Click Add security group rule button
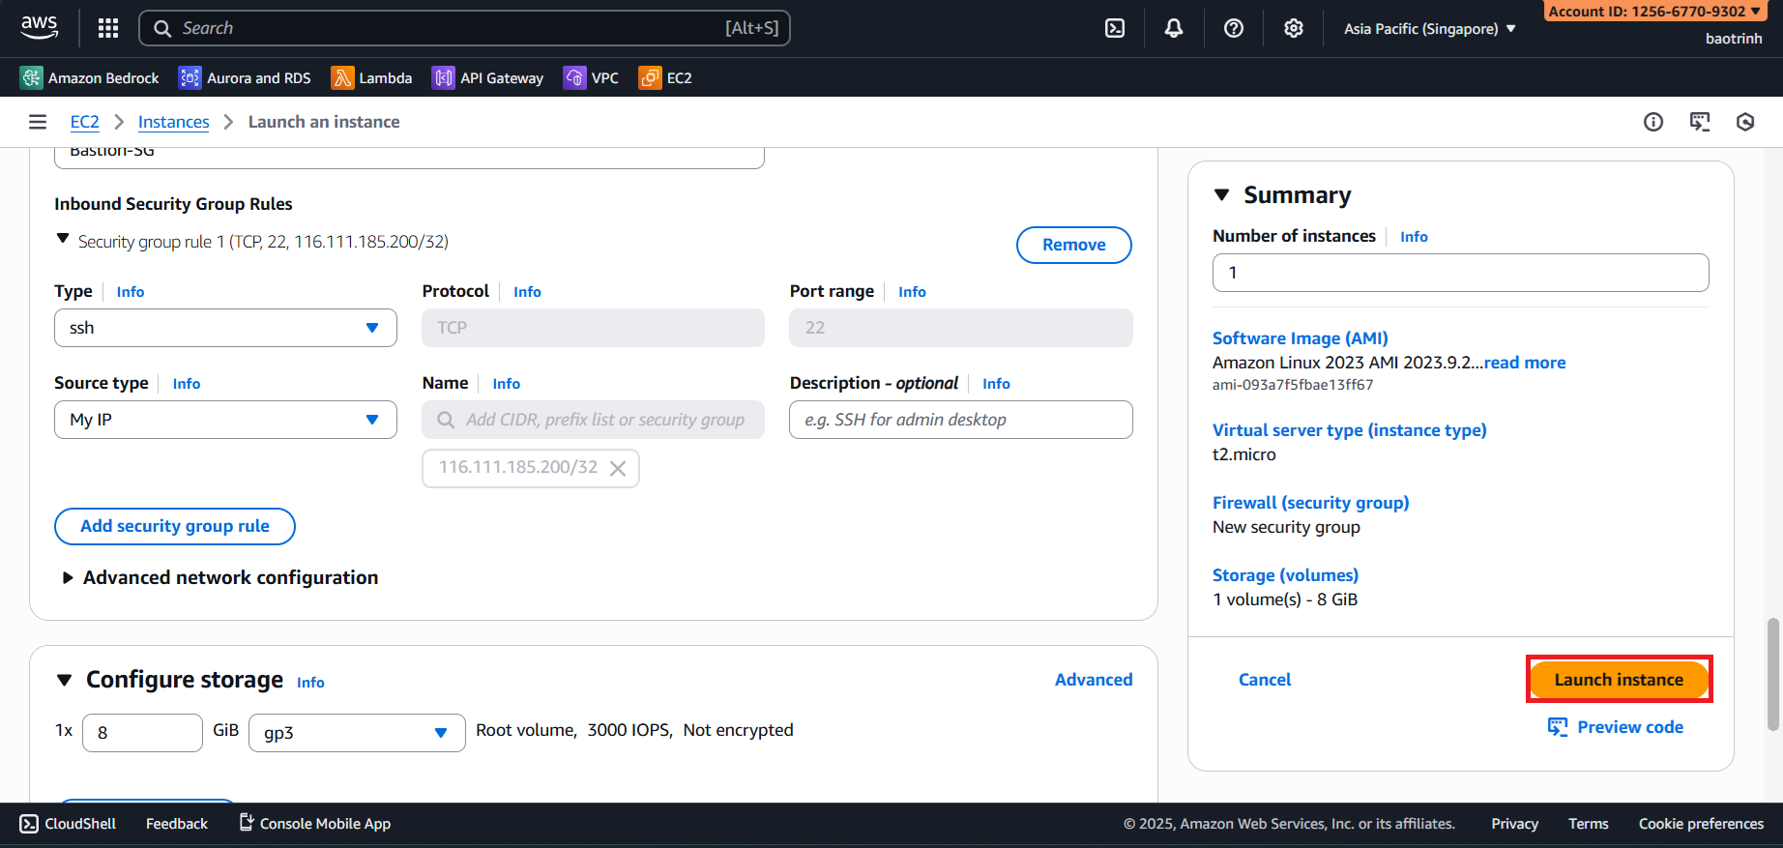Viewport: 1783px width, 848px height. point(175,526)
